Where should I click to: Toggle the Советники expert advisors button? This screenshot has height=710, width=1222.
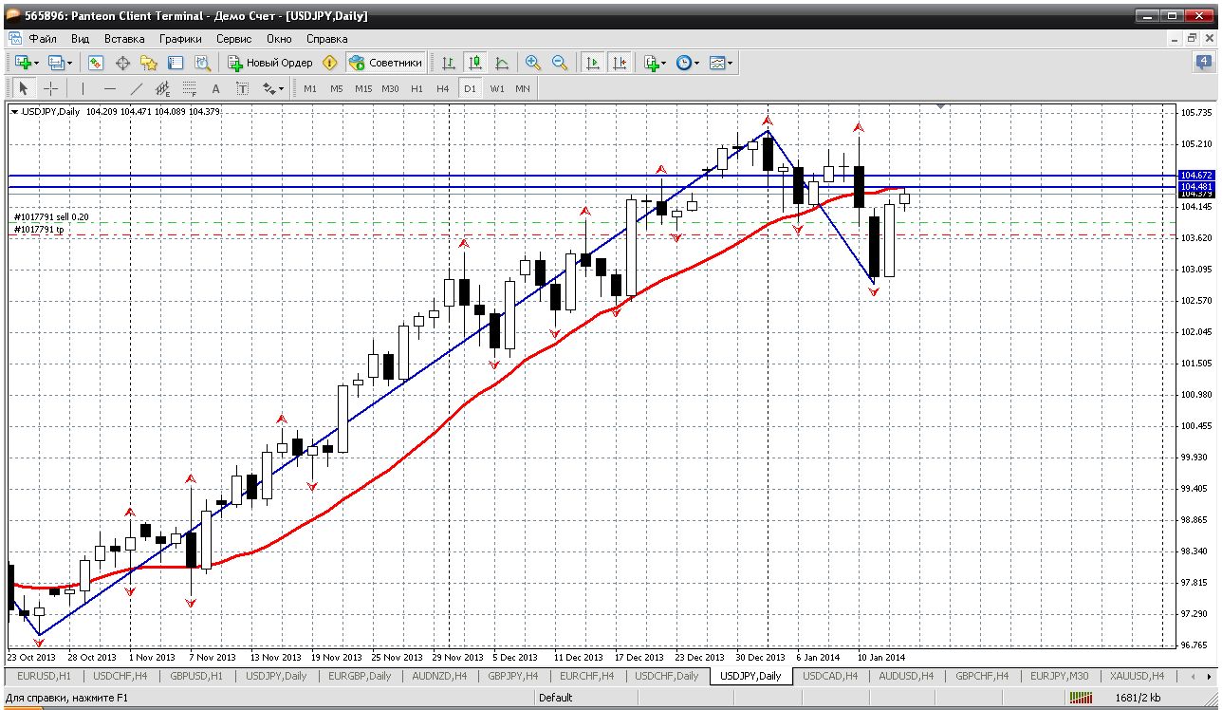[x=385, y=63]
